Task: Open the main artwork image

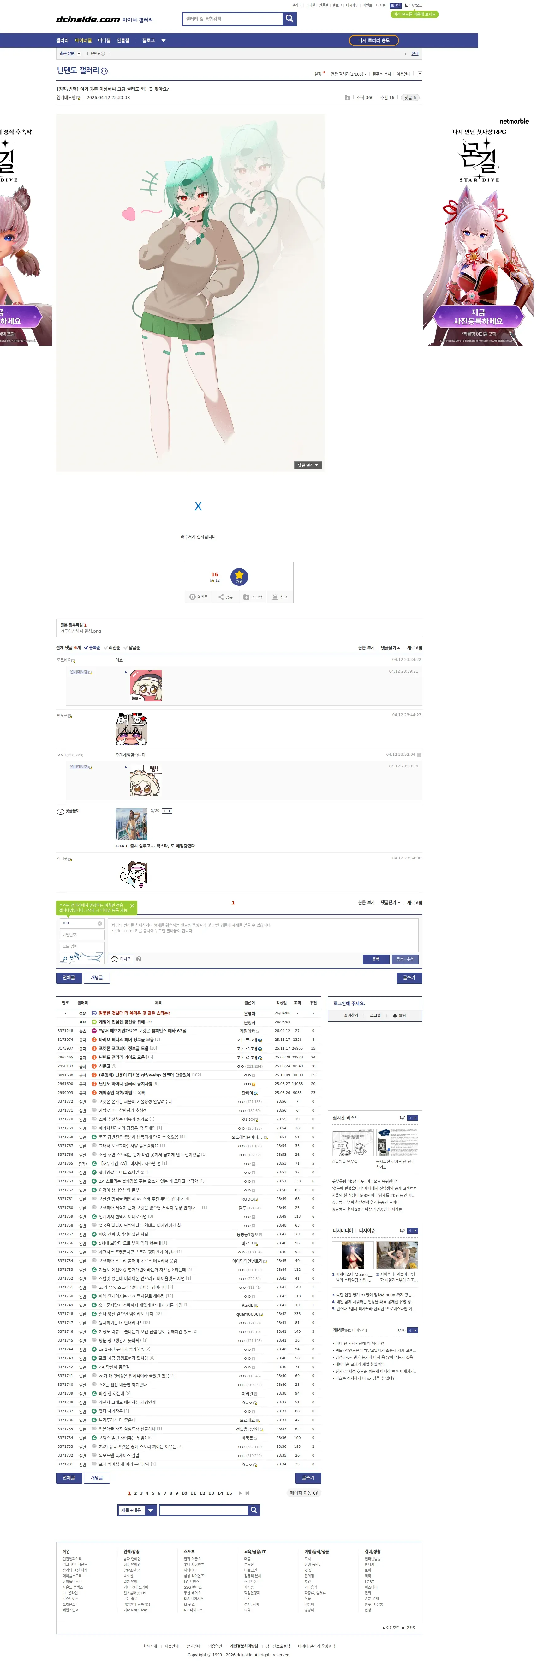Action: click(x=190, y=293)
